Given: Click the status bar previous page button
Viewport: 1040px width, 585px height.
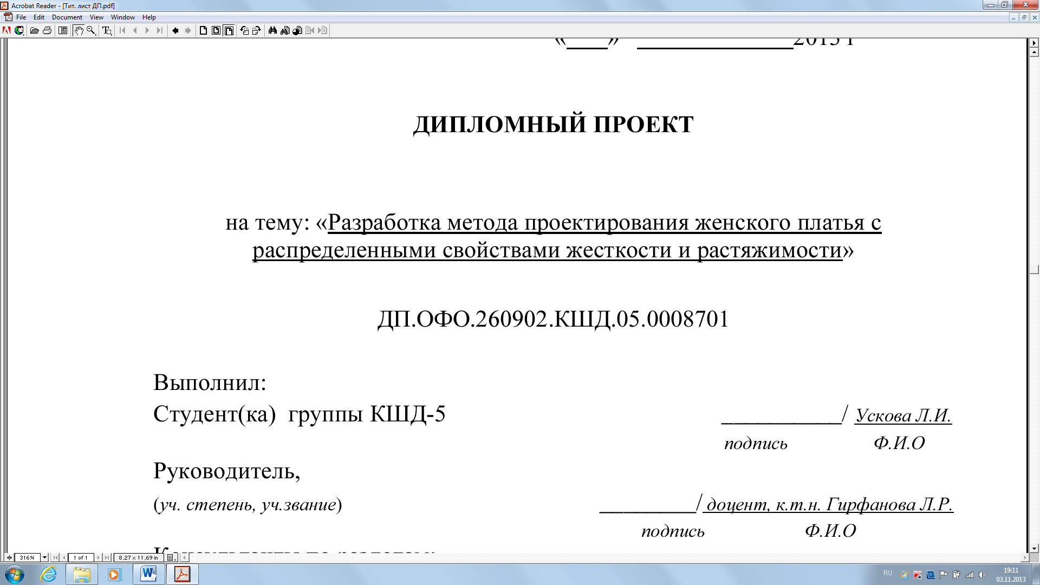Looking at the screenshot, I should click(64, 557).
